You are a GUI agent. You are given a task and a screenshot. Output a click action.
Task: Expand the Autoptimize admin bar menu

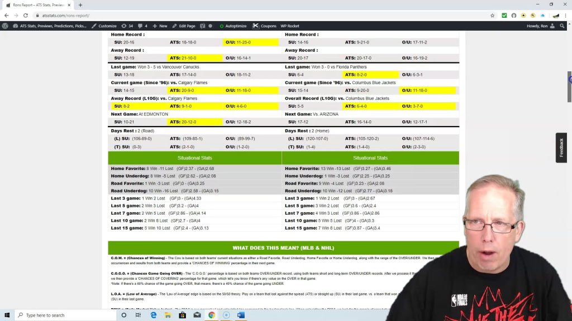click(x=233, y=26)
